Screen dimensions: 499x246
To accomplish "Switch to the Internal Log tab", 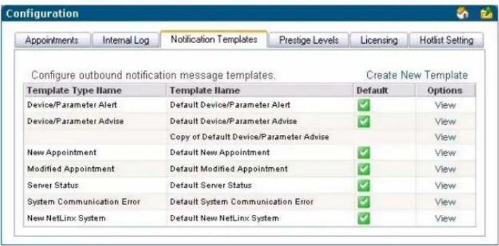I will pyautogui.click(x=126, y=41).
